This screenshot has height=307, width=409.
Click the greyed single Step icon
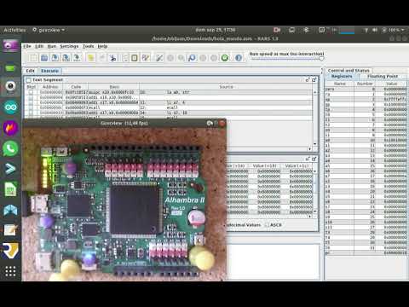pos(181,58)
